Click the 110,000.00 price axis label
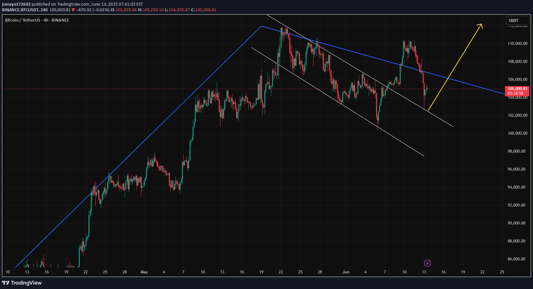The height and width of the screenshot is (289, 533). pos(517,44)
